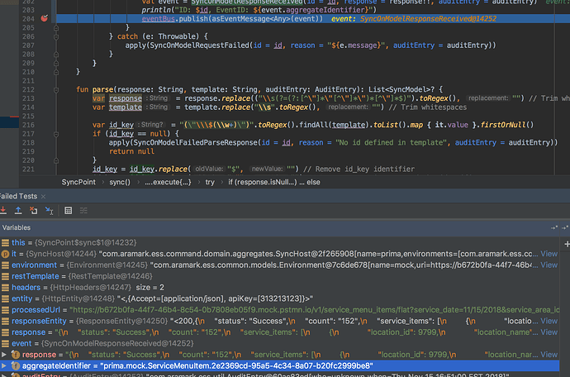Click the 'parse' function name on line 212

pos(102,89)
